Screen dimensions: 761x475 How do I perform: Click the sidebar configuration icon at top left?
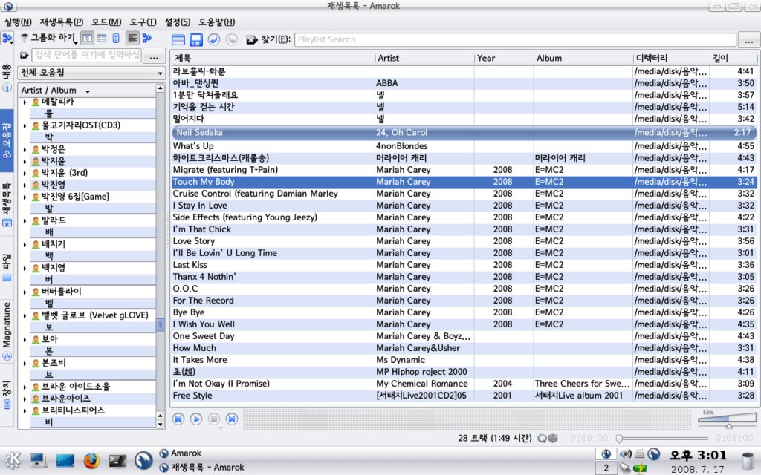(7, 38)
